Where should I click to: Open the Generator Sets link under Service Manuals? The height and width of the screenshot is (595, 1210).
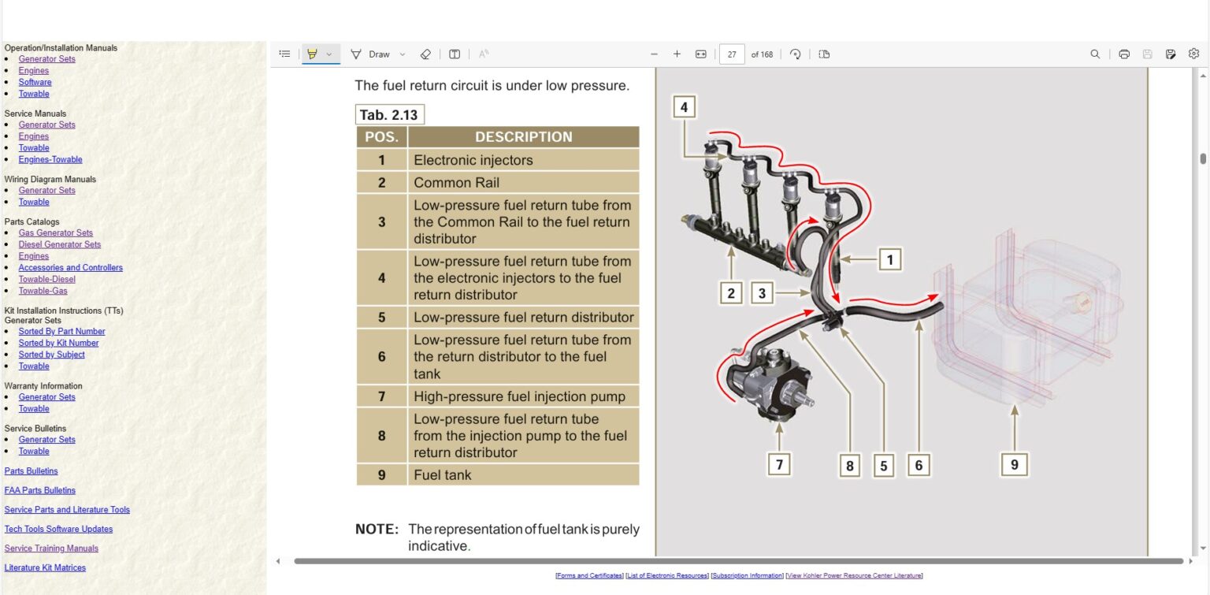[x=46, y=124]
